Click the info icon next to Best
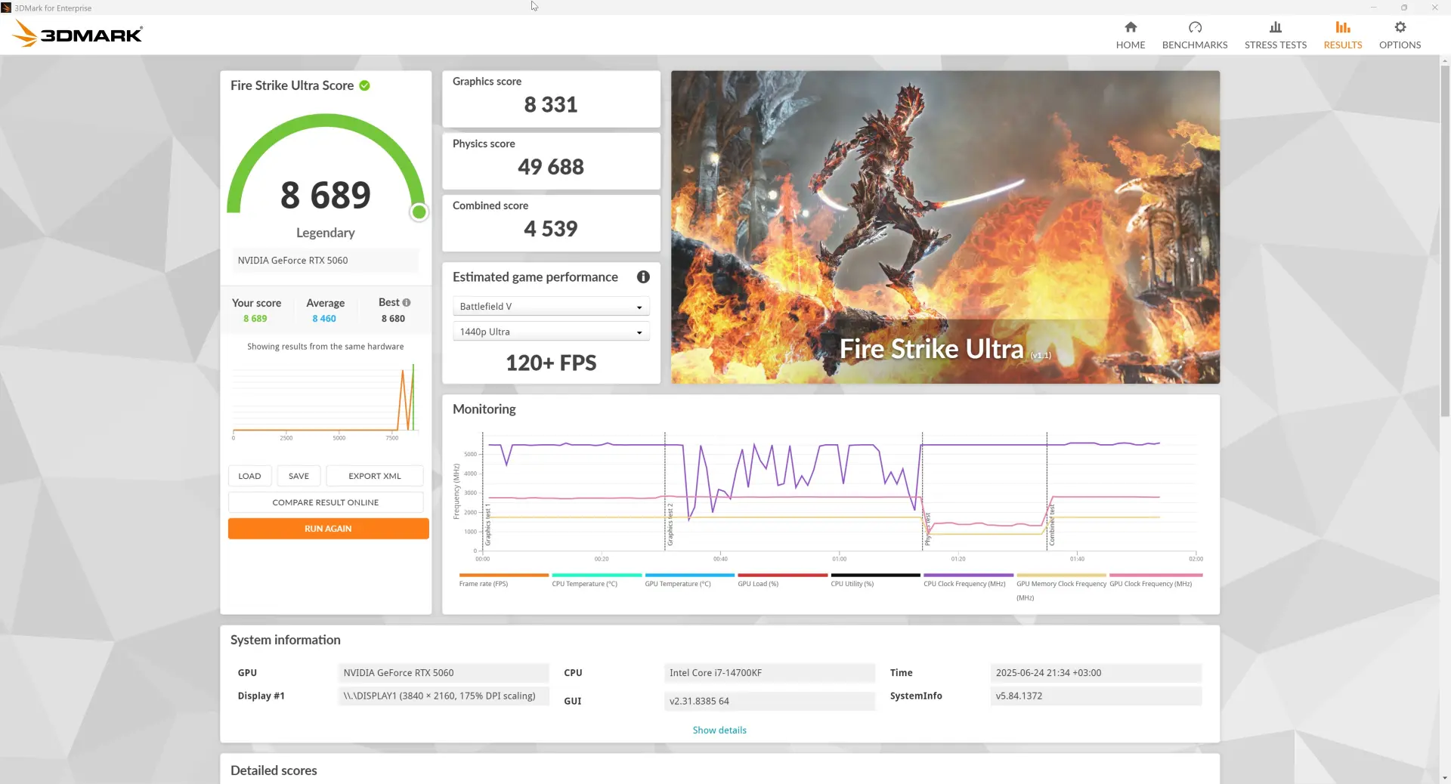 pyautogui.click(x=407, y=302)
